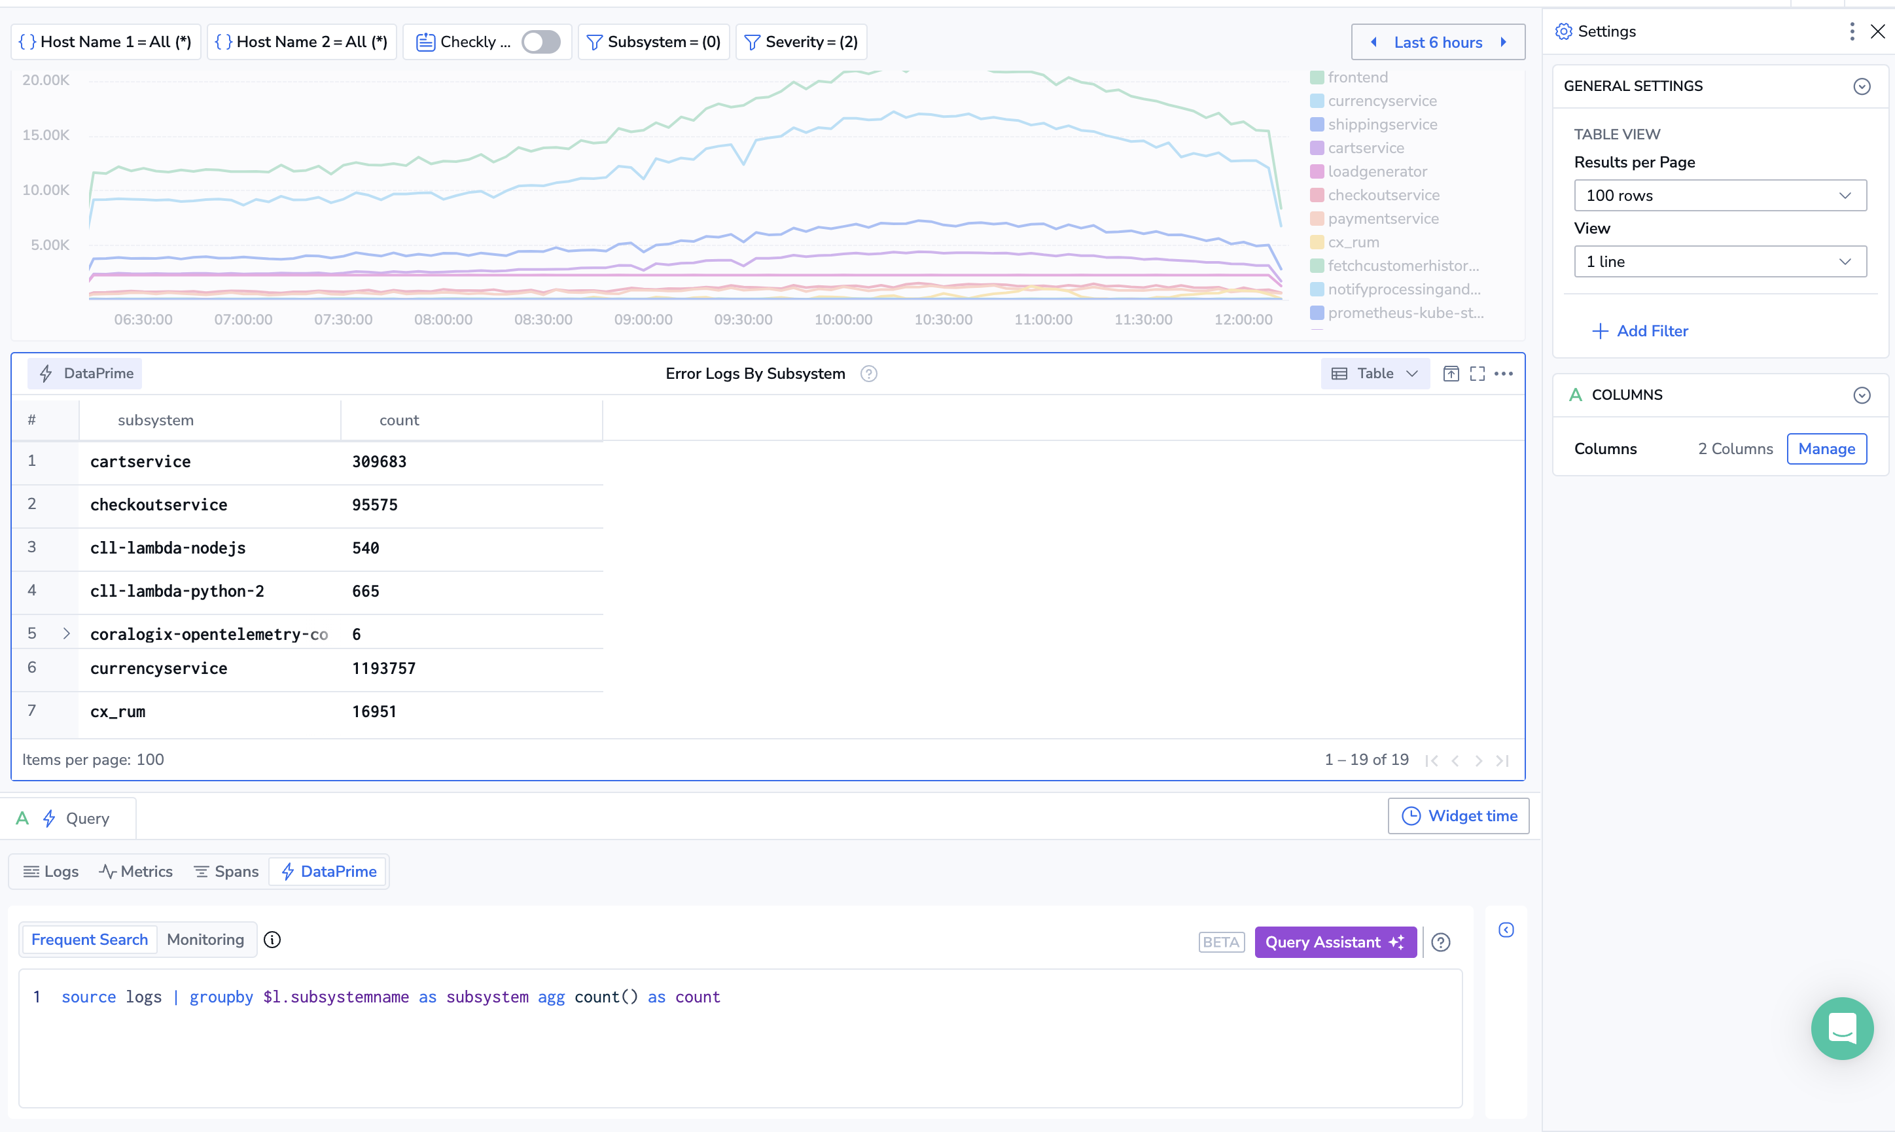Screen dimensions: 1895x1132
Task: Close the Settings panel
Action: coord(1877,31)
